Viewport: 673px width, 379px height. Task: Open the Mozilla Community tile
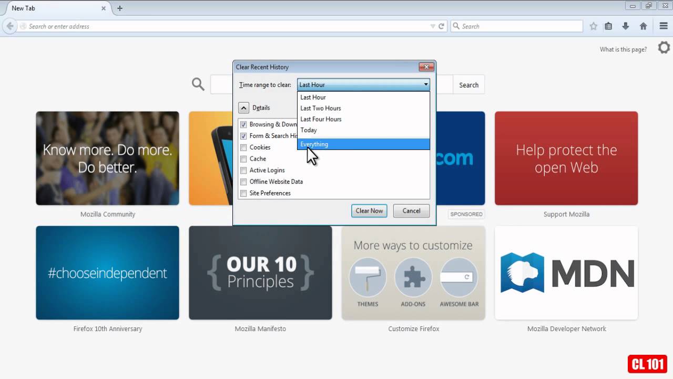click(107, 158)
